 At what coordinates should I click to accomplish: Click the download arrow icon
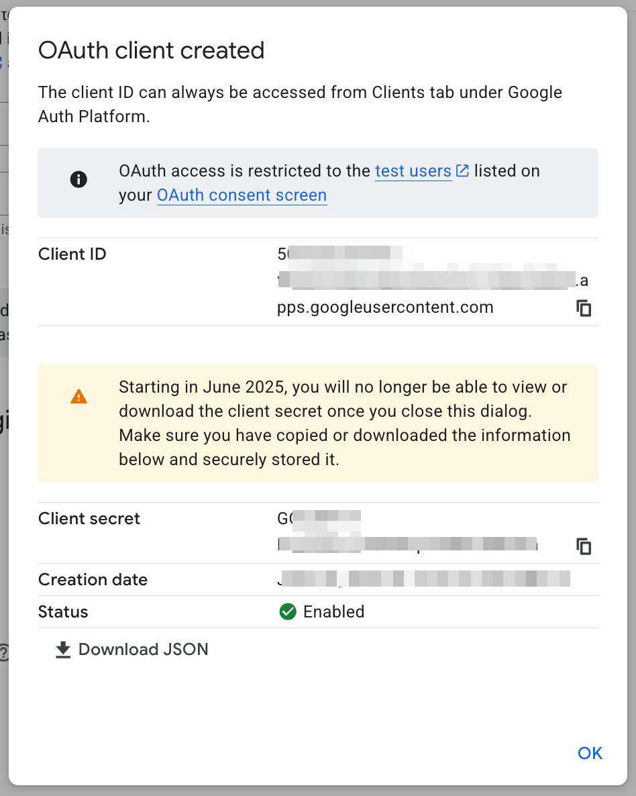(x=63, y=650)
